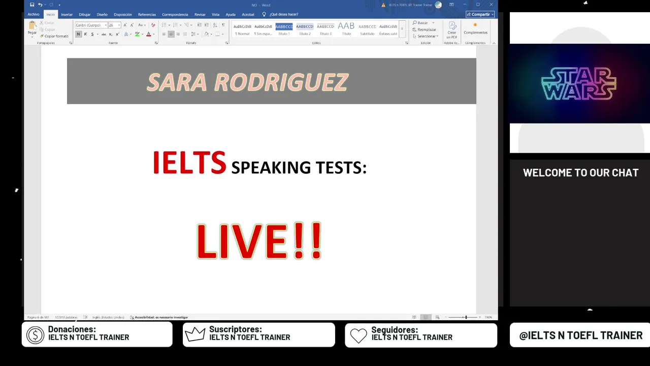Image resolution: width=650 pixels, height=366 pixels.
Task: Collapse the ribbon with the chevron
Action: [494, 43]
